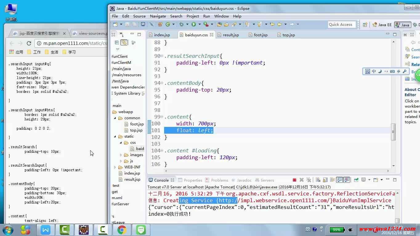This screenshot has height=236, width=420.
Task: Toggle Word Wrap icon in Console toolbar
Action: click(332, 180)
